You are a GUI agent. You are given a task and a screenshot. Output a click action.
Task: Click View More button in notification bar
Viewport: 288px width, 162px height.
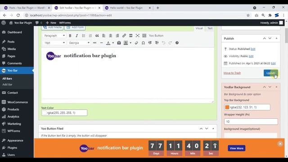(237, 148)
